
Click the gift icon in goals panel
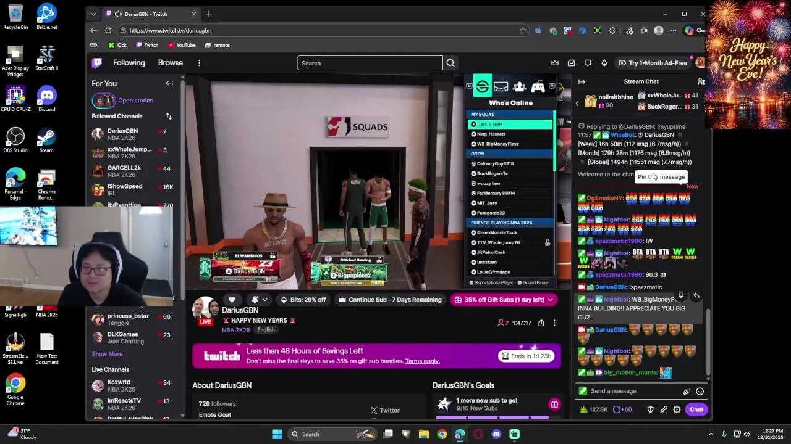click(554, 405)
